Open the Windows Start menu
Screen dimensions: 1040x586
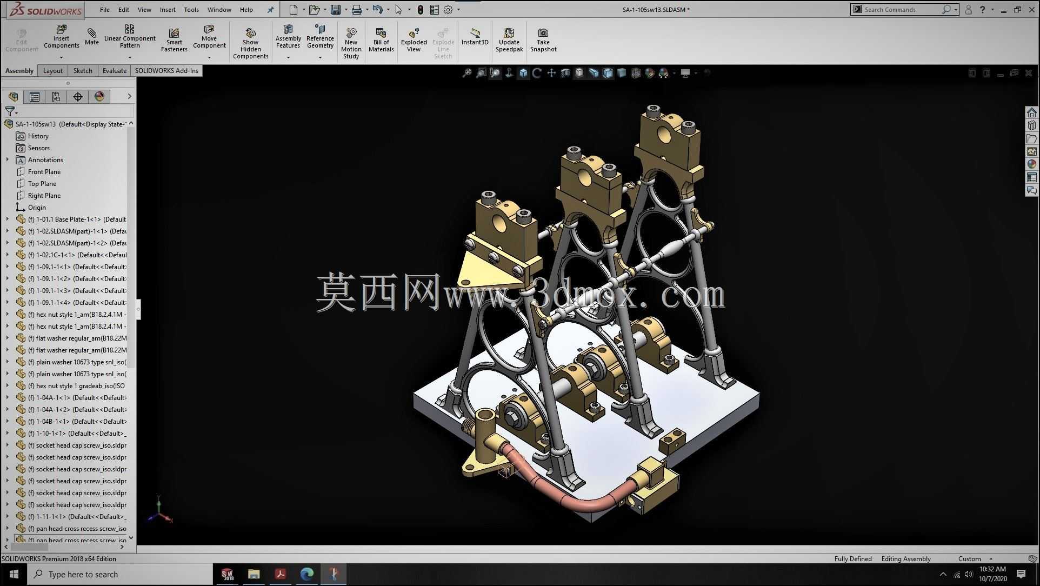[x=14, y=574]
